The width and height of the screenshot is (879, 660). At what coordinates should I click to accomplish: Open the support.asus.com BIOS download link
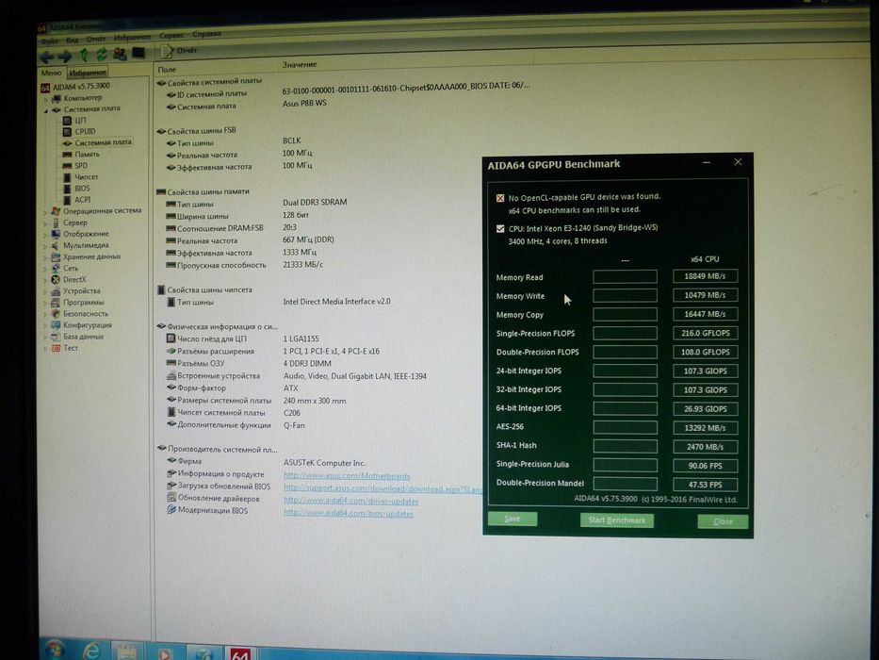(383, 488)
